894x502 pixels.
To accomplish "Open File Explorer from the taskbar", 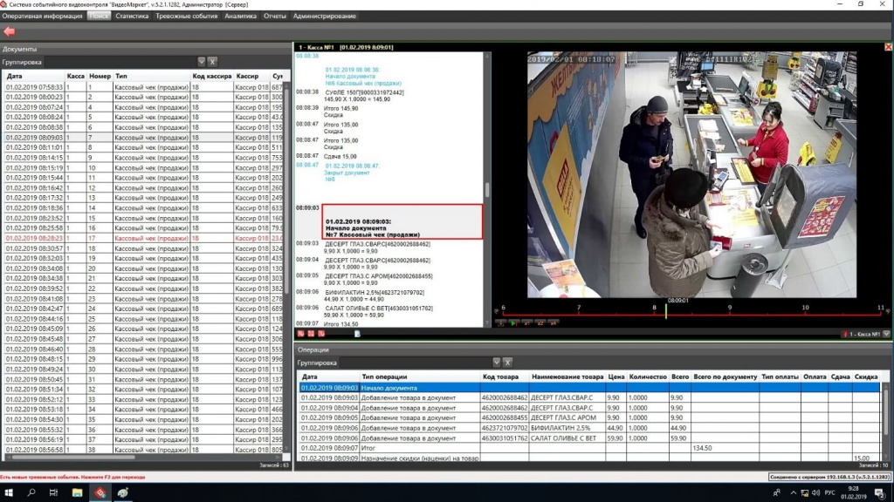I will 77,493.
